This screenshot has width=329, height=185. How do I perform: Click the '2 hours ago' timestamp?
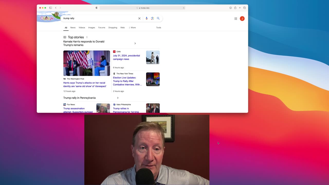[118, 91]
